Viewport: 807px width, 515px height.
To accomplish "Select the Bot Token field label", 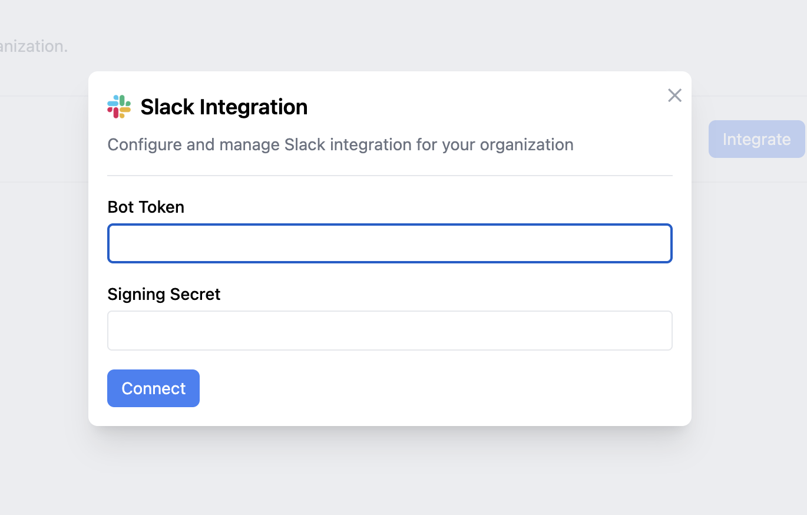I will point(145,207).
